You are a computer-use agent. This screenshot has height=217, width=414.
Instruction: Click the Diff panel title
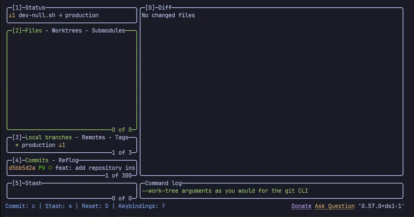pos(165,8)
